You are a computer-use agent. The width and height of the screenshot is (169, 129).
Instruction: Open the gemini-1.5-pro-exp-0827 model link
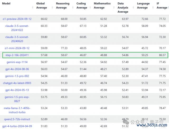tap(17, 99)
